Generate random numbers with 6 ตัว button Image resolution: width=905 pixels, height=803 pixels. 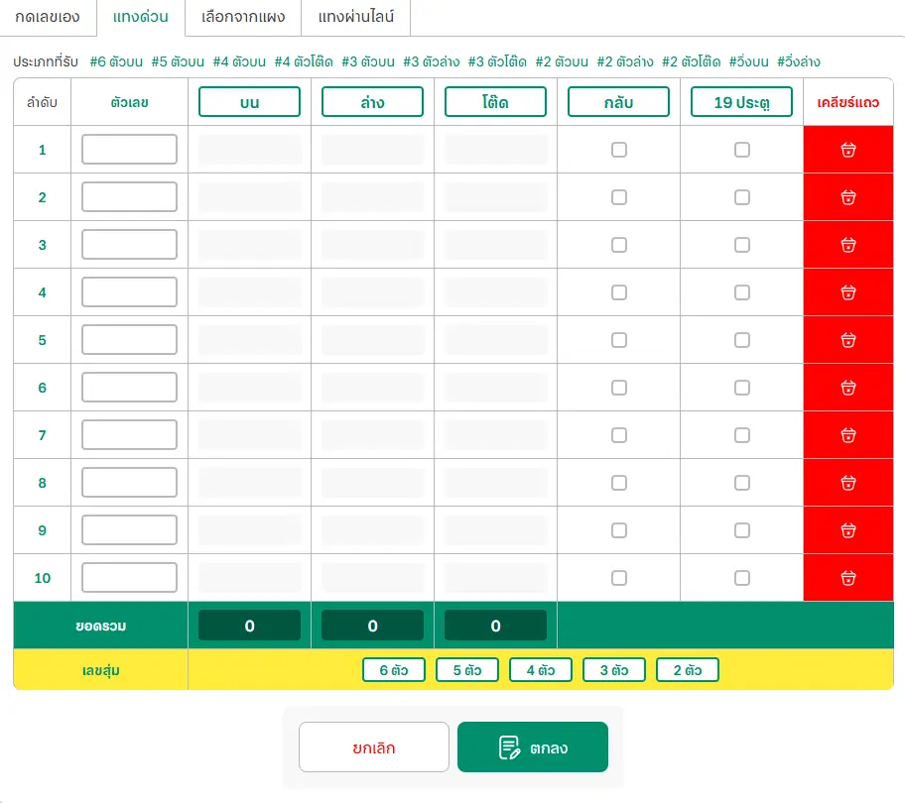tap(393, 670)
